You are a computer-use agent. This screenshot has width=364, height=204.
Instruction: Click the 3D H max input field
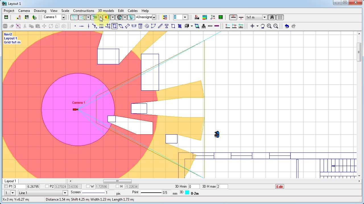[x=222, y=186]
